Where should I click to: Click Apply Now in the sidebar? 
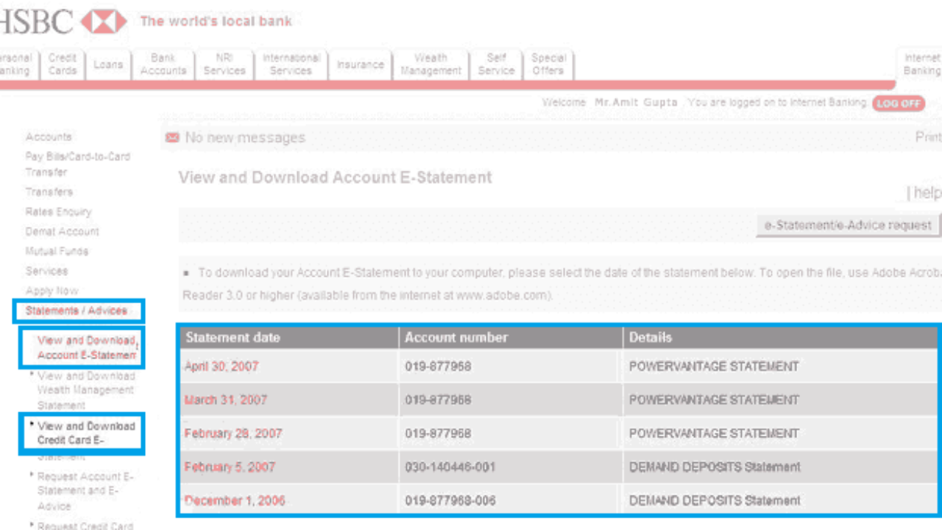(x=52, y=291)
